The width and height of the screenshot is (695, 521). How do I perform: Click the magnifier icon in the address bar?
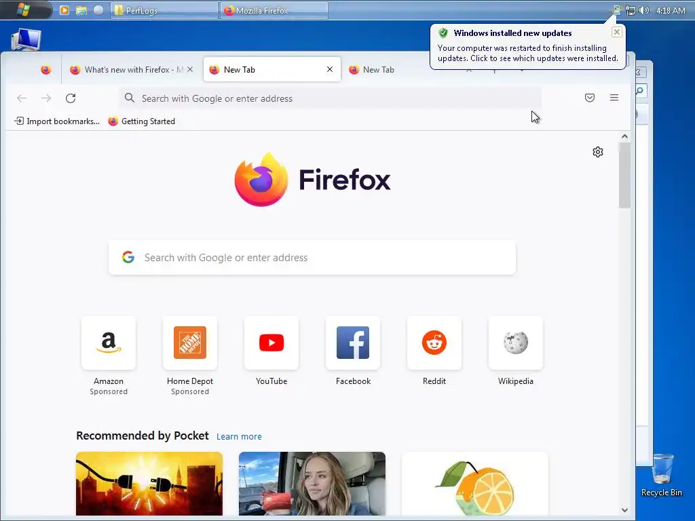[130, 98]
